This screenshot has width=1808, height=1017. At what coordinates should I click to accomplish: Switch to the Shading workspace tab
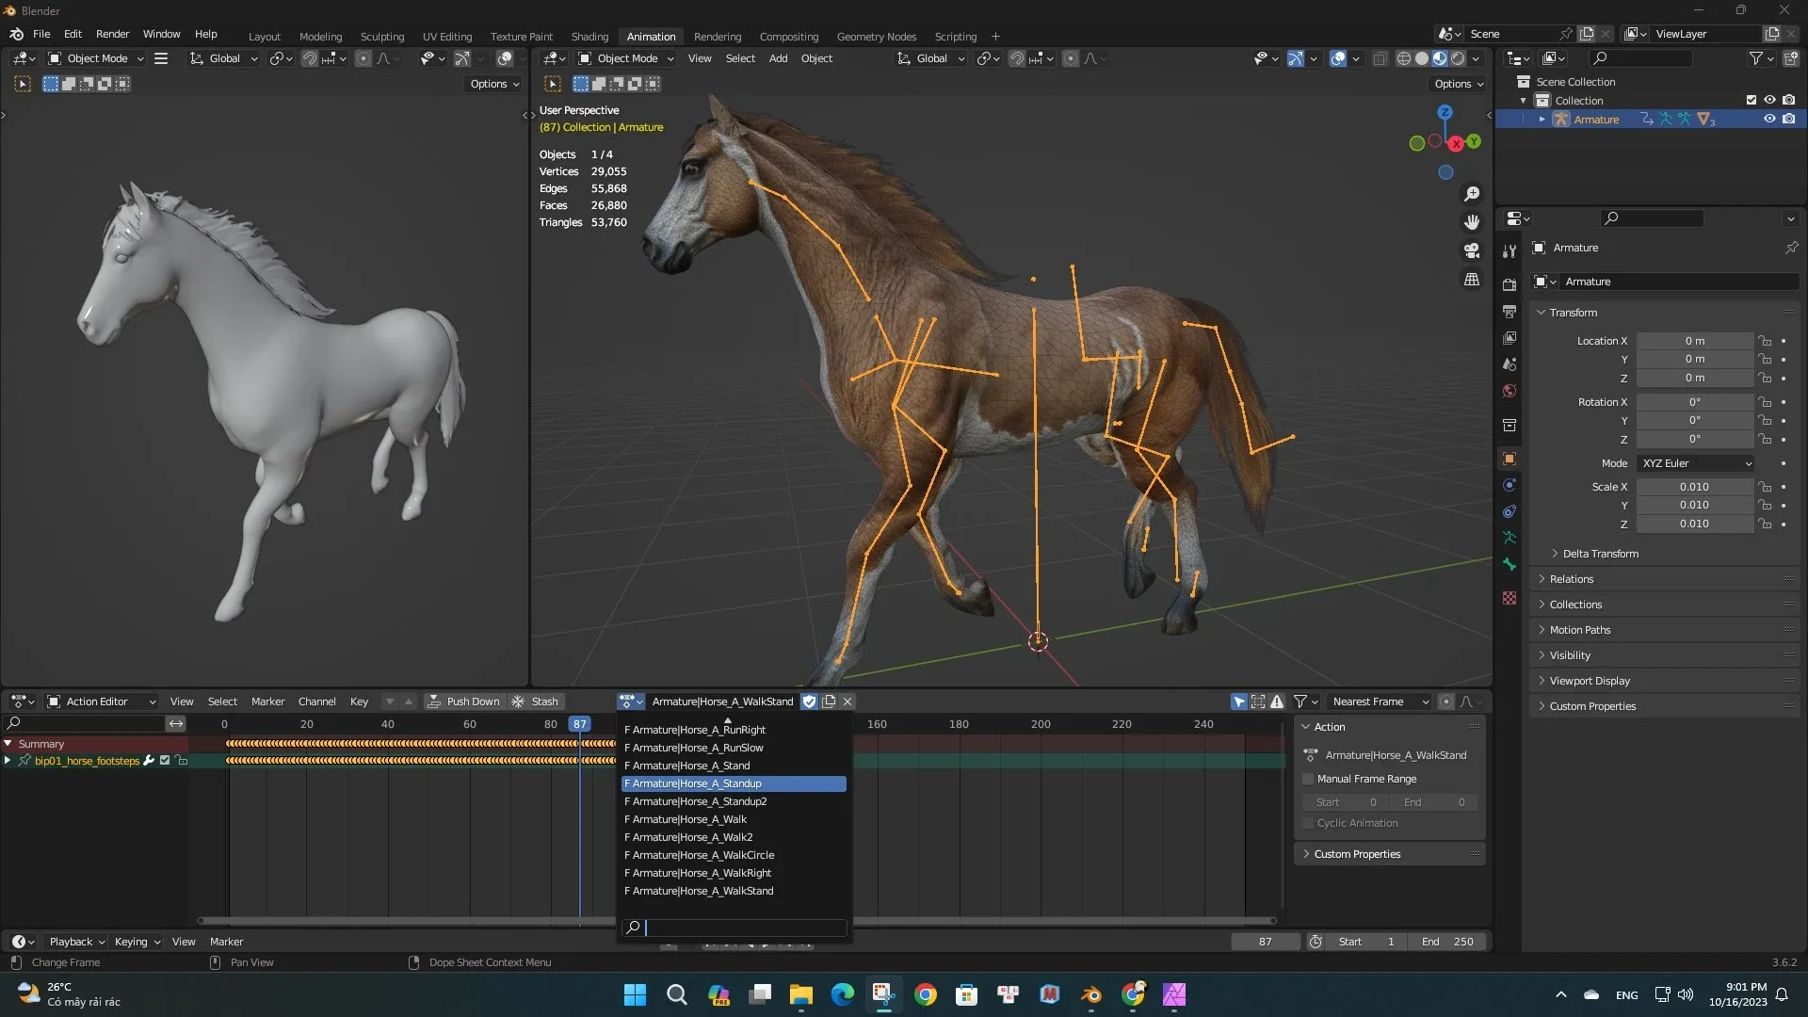[x=589, y=37]
